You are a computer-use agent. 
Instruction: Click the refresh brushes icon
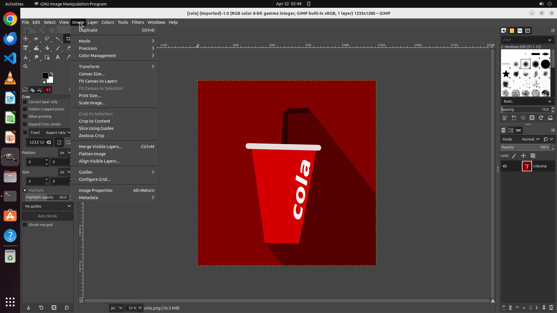541,118
